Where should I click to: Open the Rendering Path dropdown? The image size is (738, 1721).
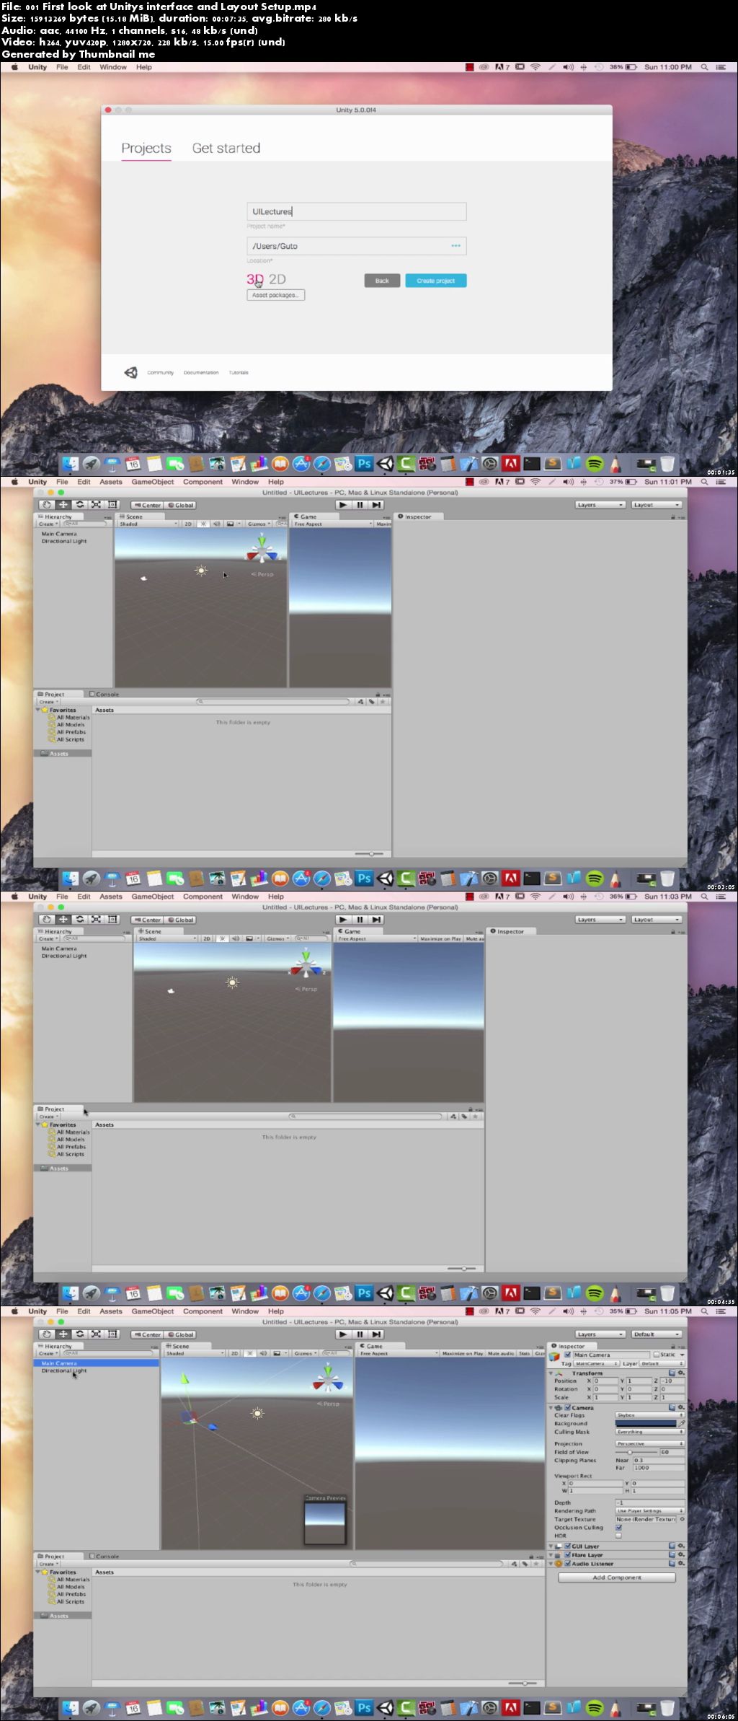tap(650, 1510)
